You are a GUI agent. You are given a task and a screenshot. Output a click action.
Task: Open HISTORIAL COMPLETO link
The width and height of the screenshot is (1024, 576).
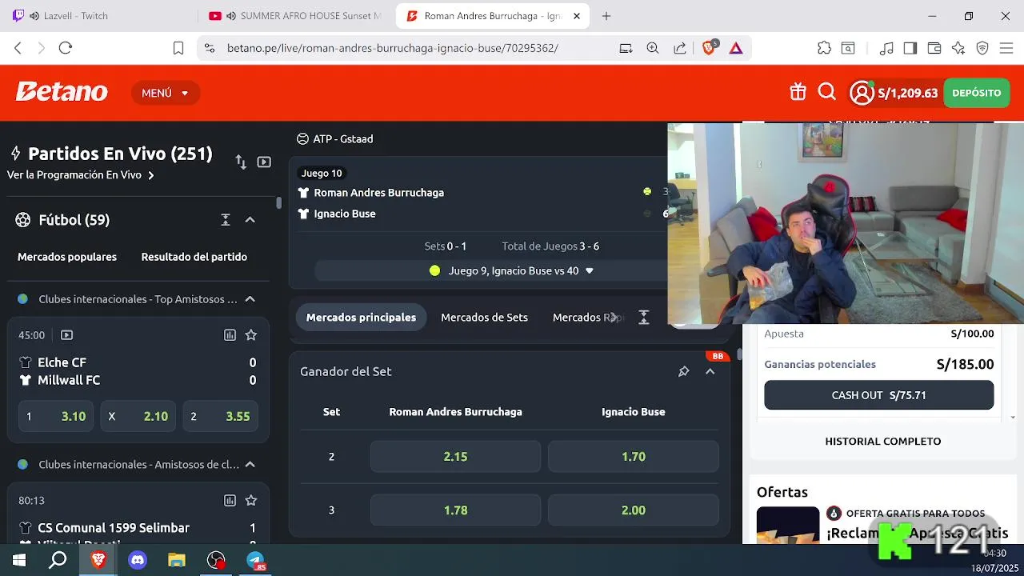click(883, 441)
